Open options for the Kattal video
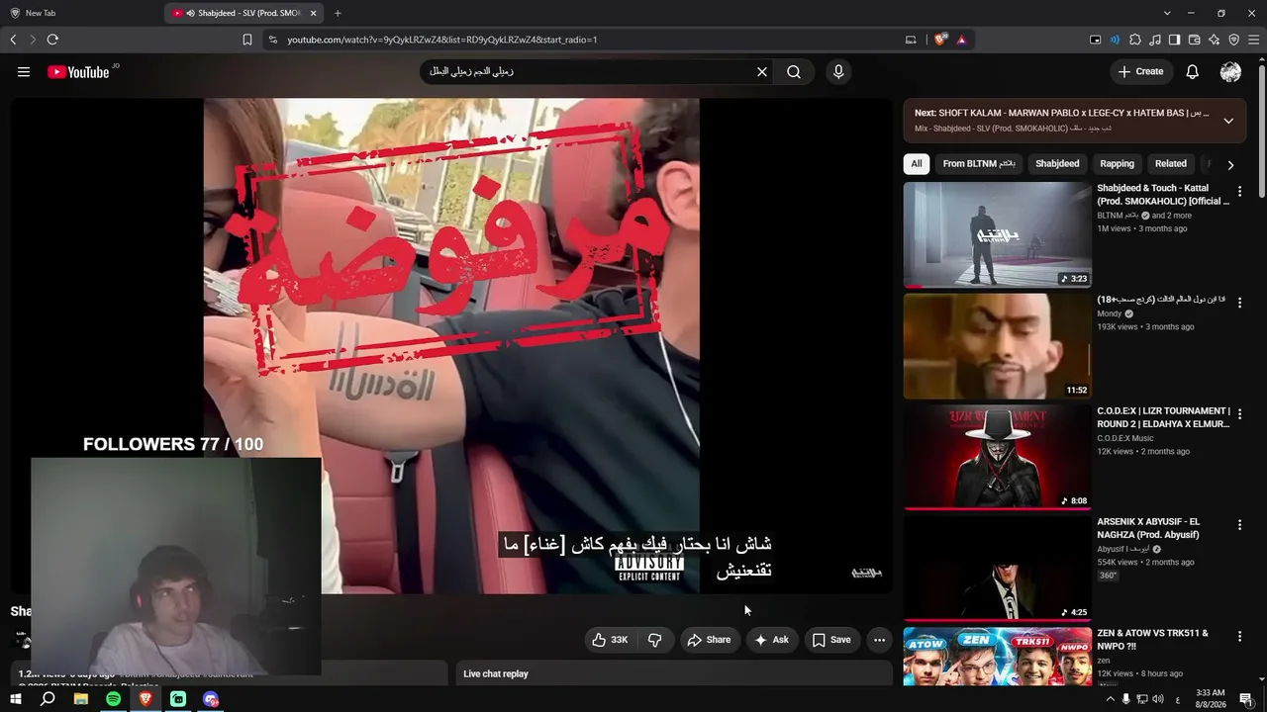The image size is (1267, 712). pos(1239,192)
